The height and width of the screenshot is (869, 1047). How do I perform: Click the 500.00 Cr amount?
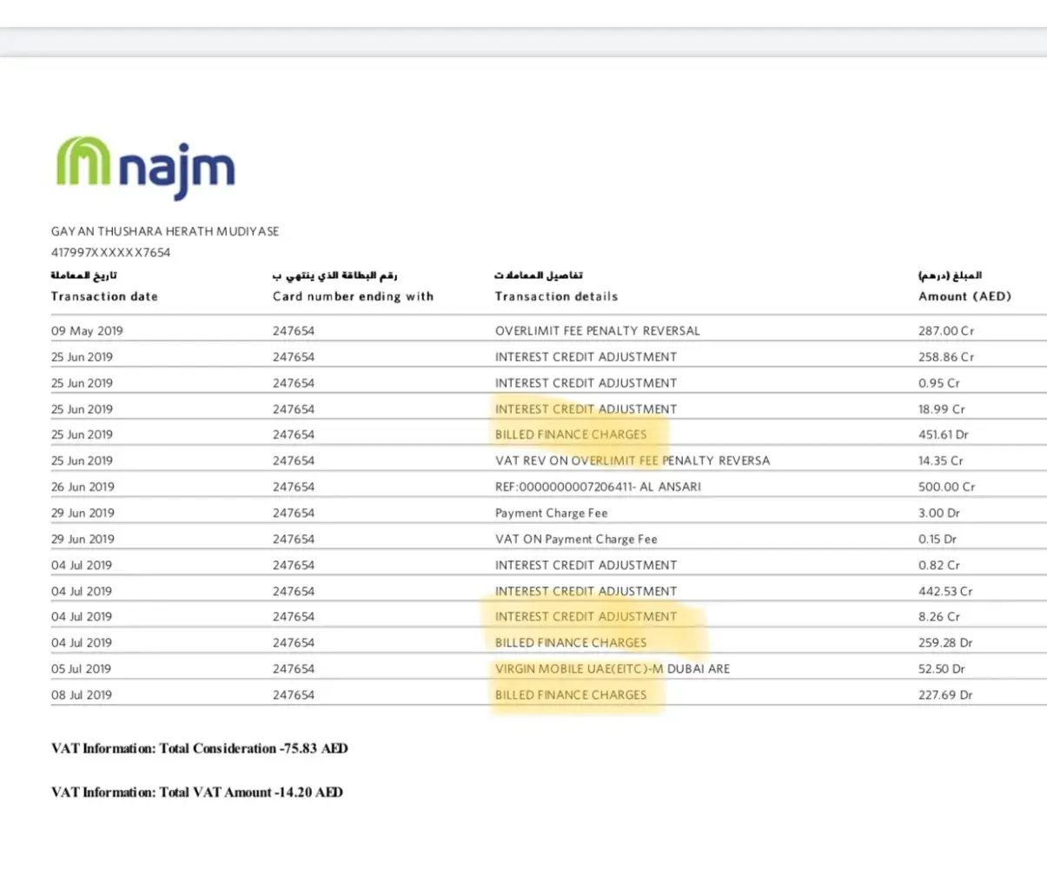click(946, 487)
